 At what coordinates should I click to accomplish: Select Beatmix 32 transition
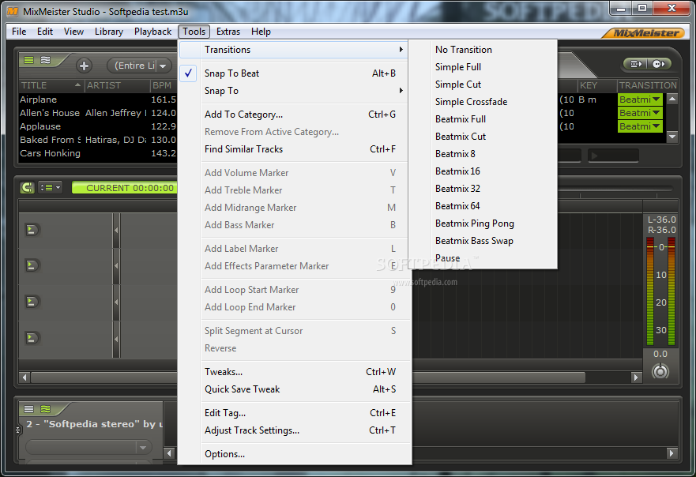point(483,189)
